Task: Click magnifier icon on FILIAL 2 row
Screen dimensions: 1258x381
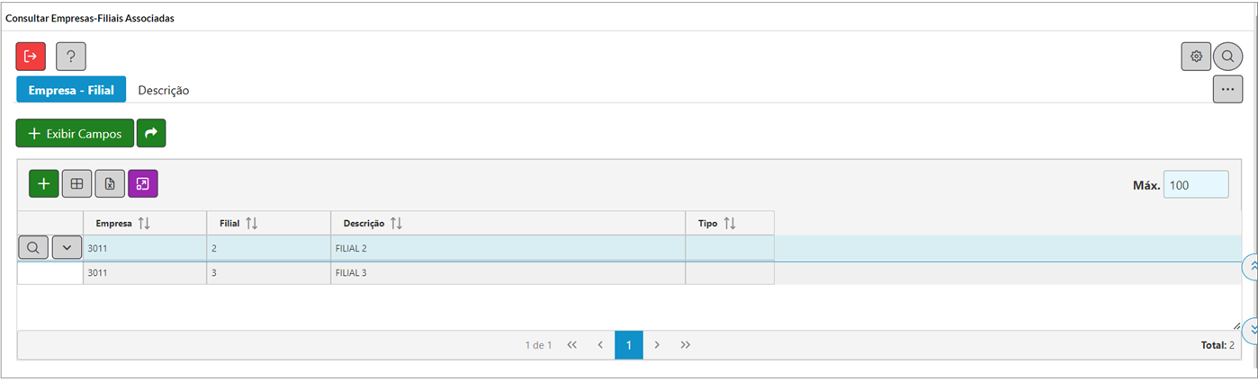Action: 33,247
